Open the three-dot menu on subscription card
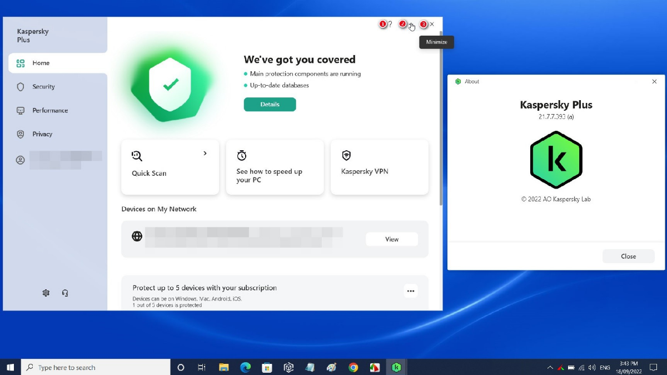The height and width of the screenshot is (375, 667). tap(411, 291)
